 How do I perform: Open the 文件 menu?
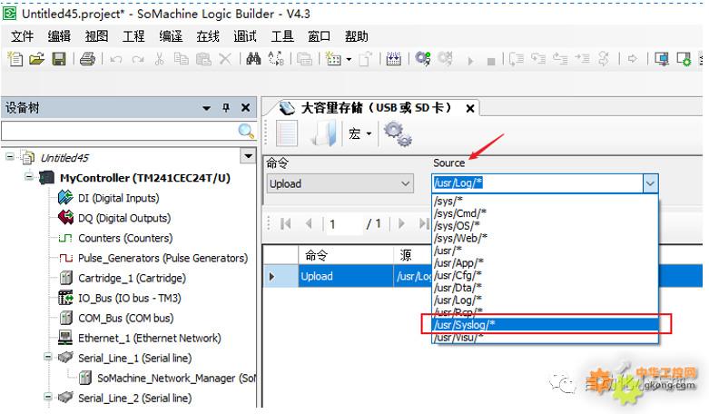pos(22,36)
